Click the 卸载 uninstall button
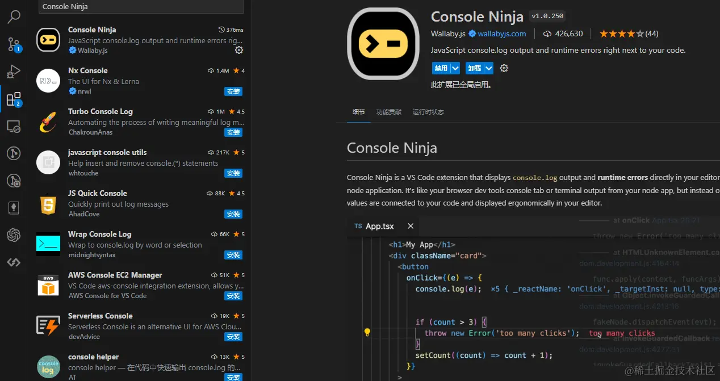This screenshot has width=720, height=381. pos(475,68)
